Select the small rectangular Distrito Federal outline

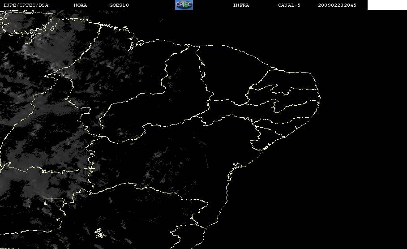click(x=55, y=201)
